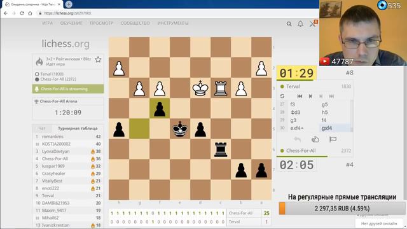407x229 pixels.
Task: Close the lichess browser tab
Action: (x=59, y=4)
